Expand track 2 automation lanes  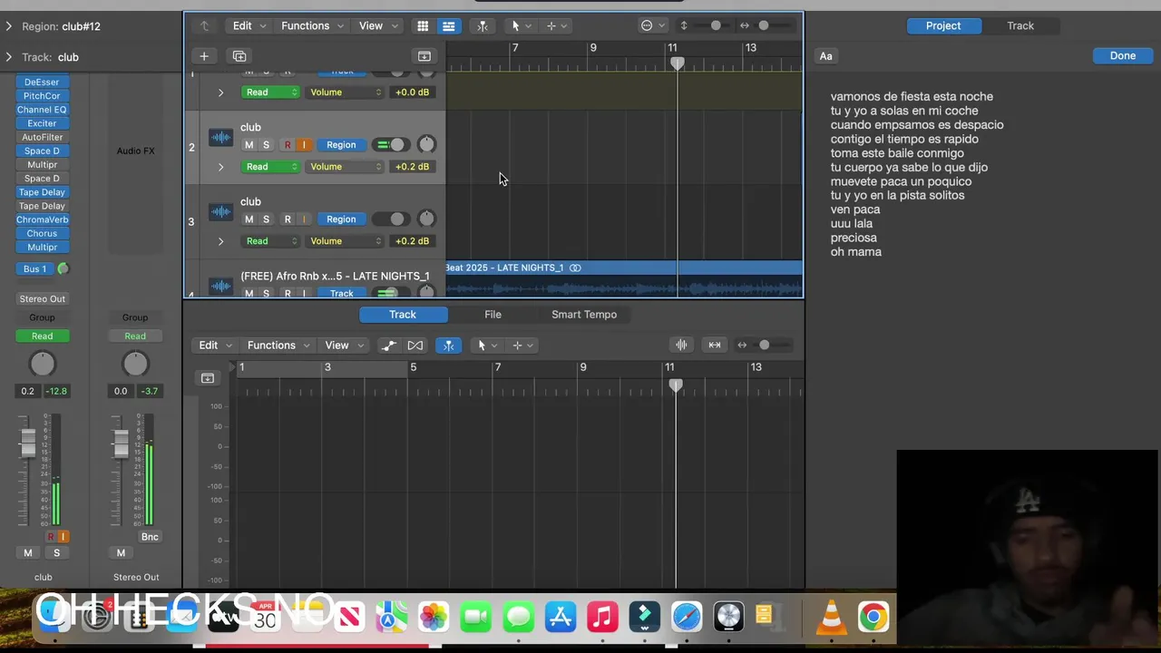click(220, 167)
